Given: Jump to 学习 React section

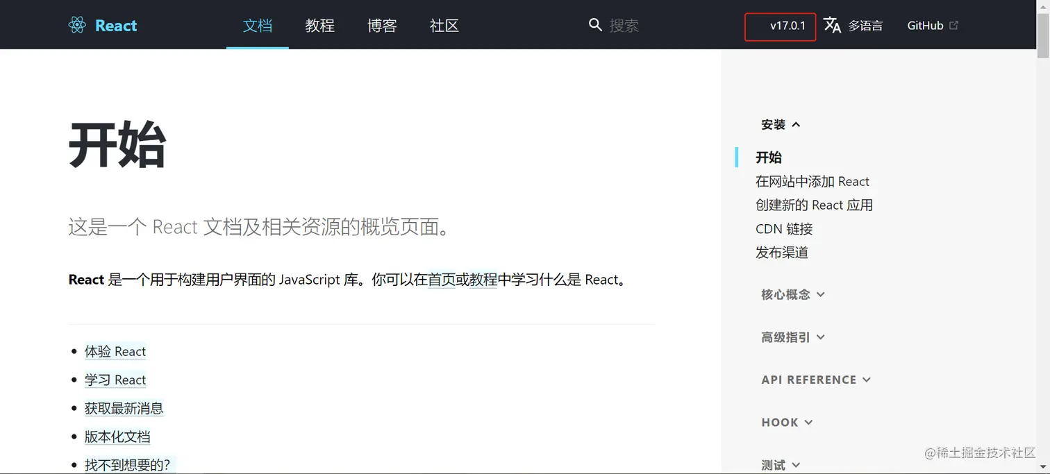Looking at the screenshot, I should click(x=115, y=380).
